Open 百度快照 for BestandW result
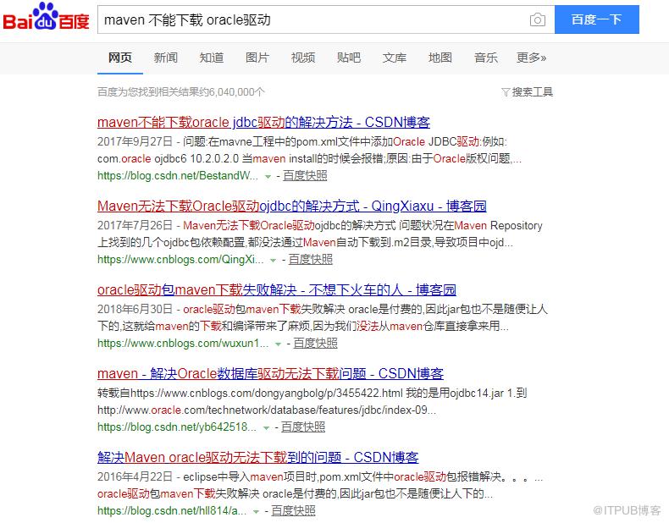669x523 pixels. coord(305,176)
